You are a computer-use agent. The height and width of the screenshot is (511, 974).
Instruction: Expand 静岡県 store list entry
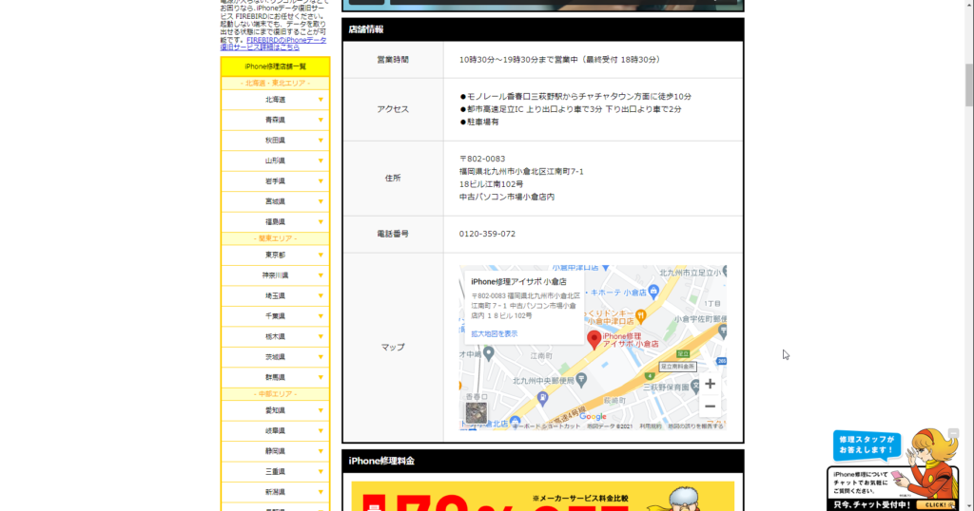click(x=275, y=451)
